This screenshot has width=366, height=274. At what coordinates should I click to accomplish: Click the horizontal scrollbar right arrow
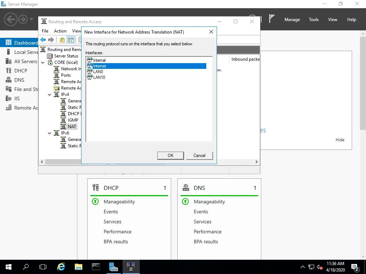point(256,162)
